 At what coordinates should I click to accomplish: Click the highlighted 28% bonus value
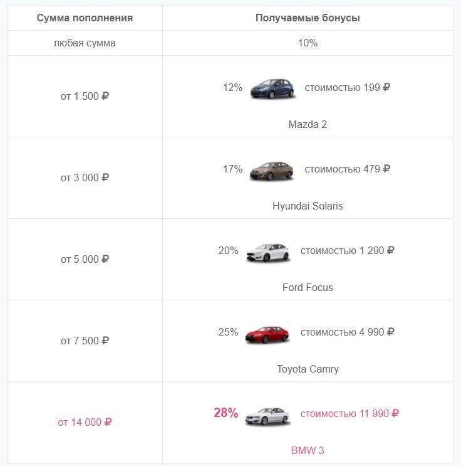click(x=226, y=413)
